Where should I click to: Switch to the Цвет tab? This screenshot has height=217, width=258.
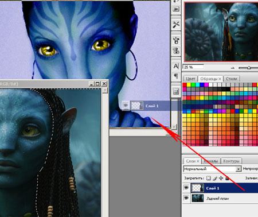coord(190,79)
